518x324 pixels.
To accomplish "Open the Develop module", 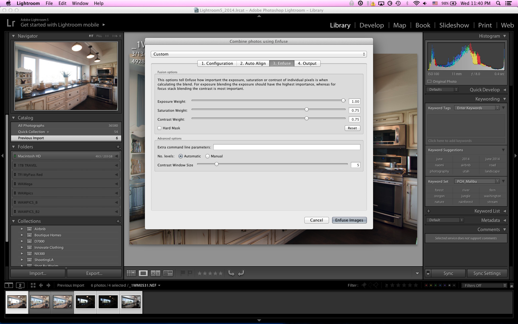I will pos(372,25).
